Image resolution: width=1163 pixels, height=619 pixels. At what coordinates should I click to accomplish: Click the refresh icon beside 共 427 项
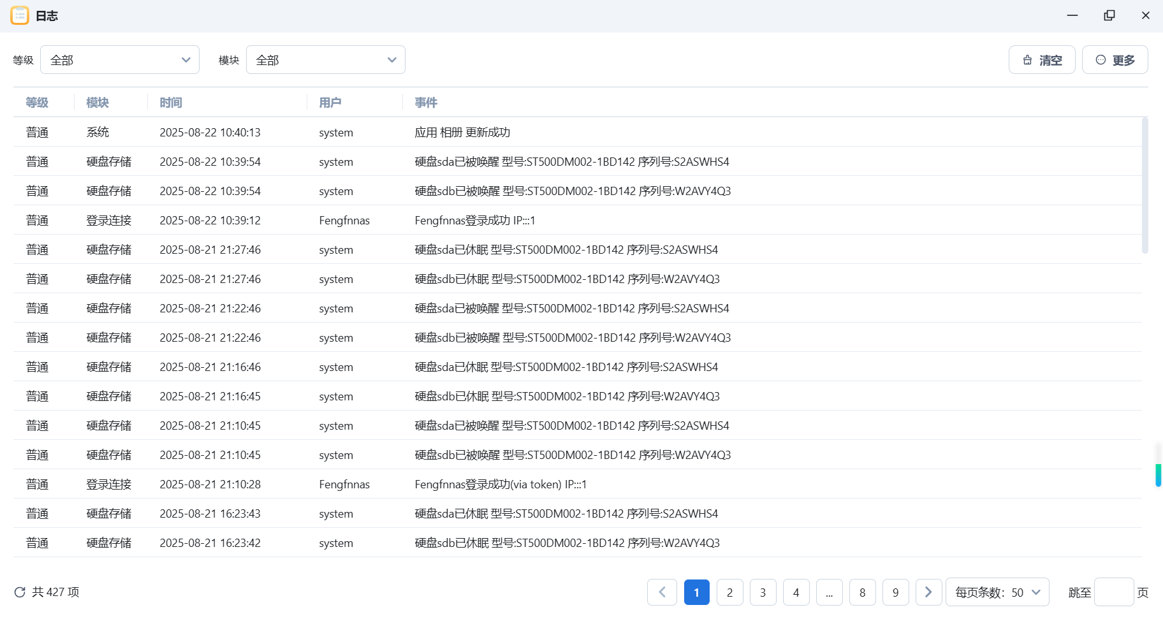pyautogui.click(x=20, y=592)
